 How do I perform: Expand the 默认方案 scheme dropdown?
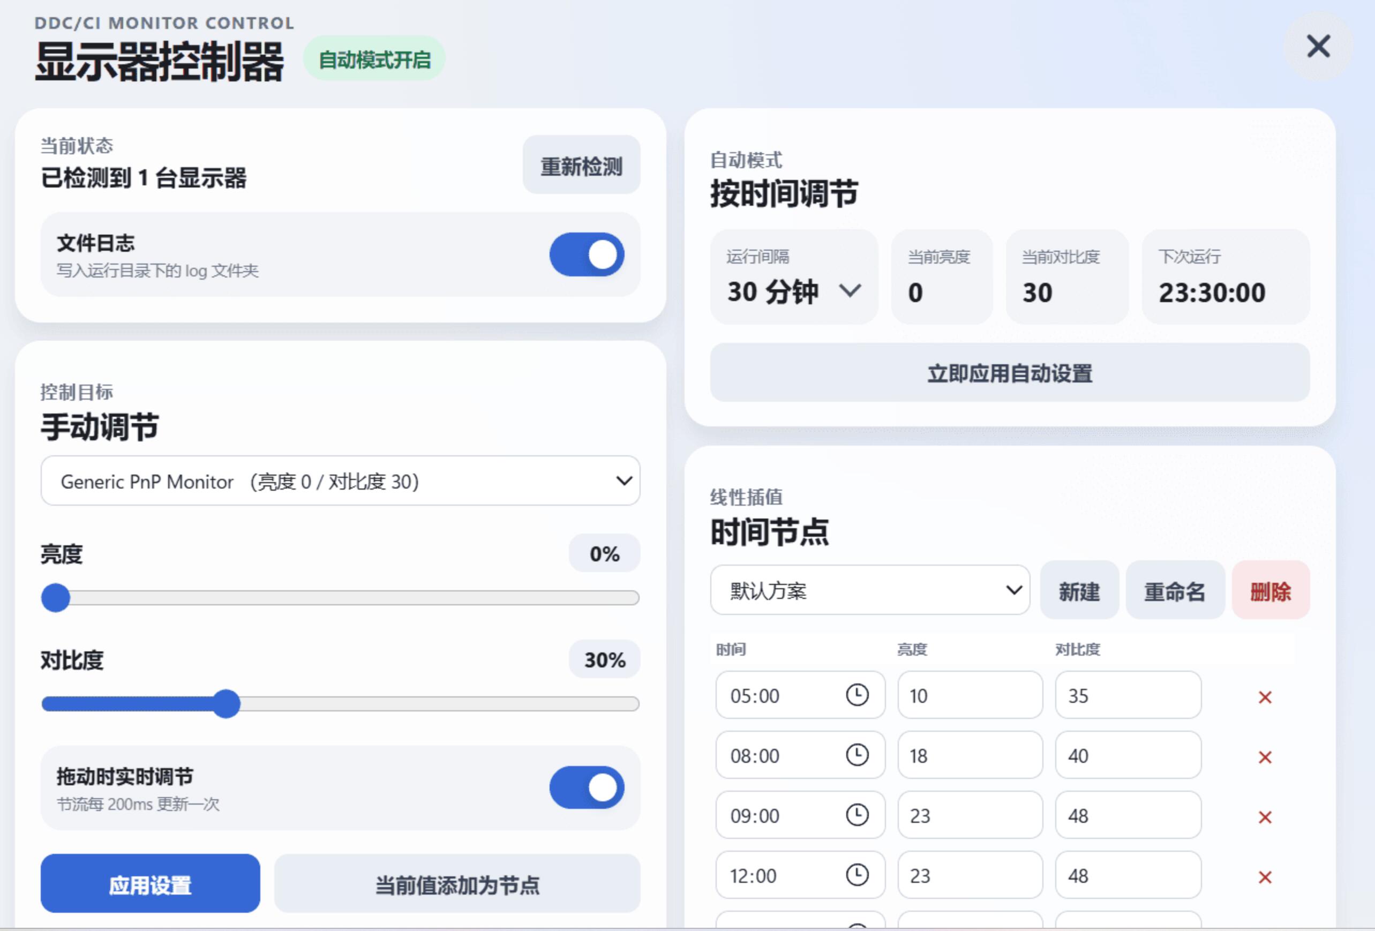coord(870,590)
